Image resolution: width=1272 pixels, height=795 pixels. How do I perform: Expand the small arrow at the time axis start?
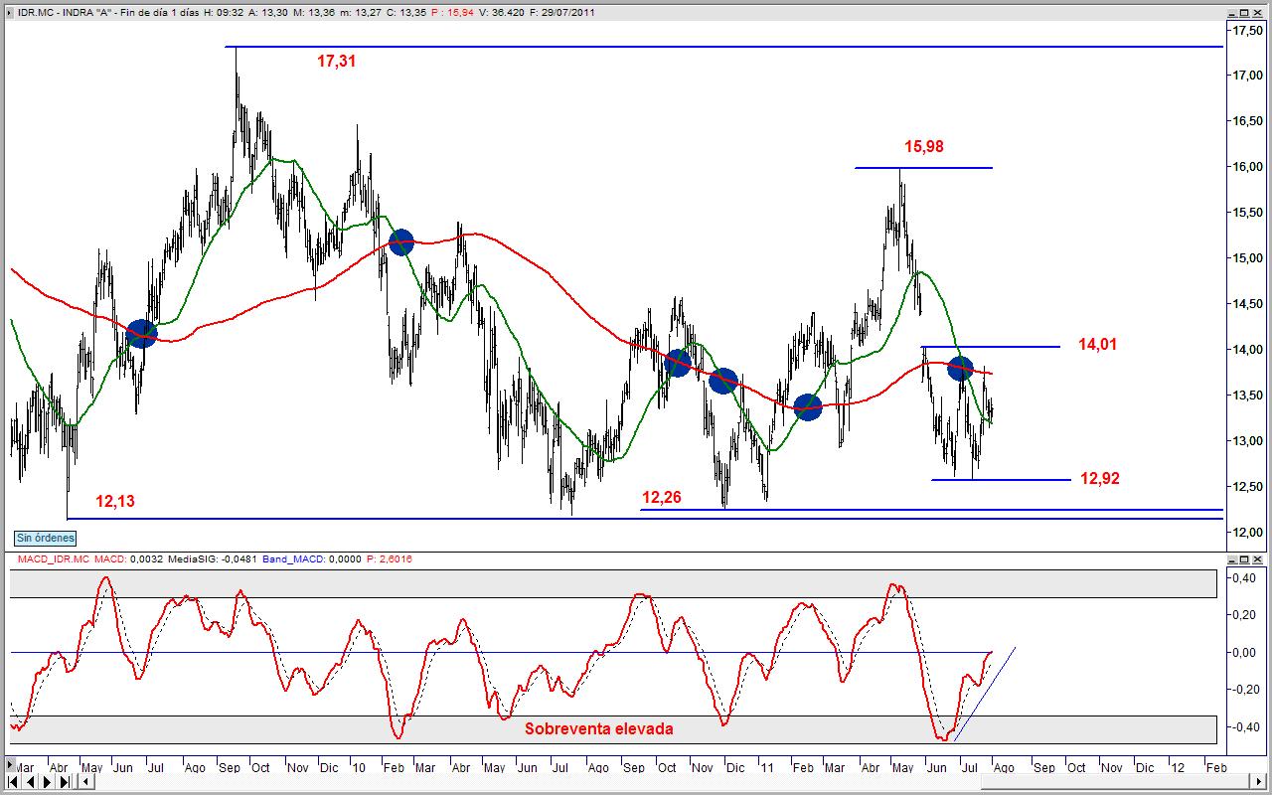pos(11,765)
